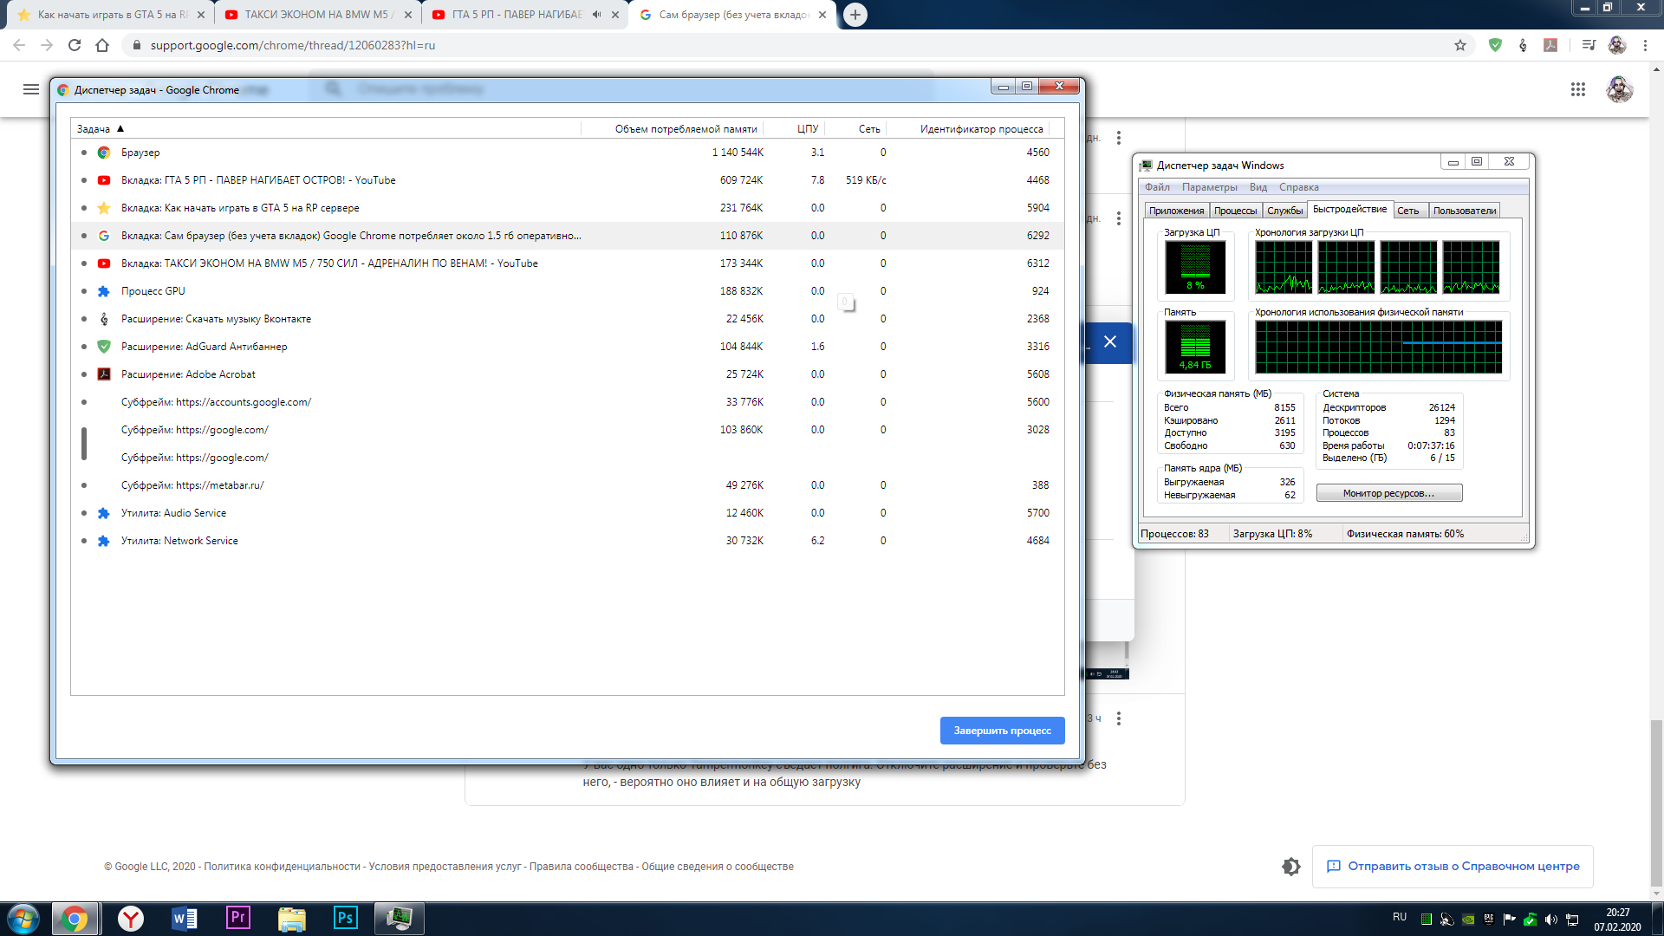Open the Вид menu in Windows Task Manager

1258,187
